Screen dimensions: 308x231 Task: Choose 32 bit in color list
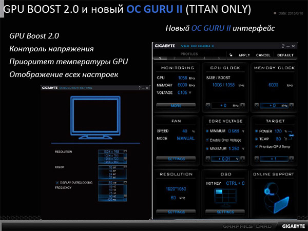(x=112, y=178)
